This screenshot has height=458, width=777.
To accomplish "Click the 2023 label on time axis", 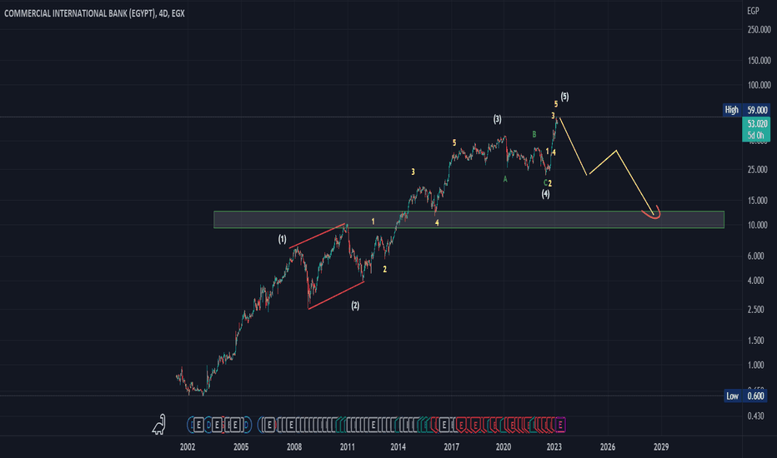I will pos(554,447).
